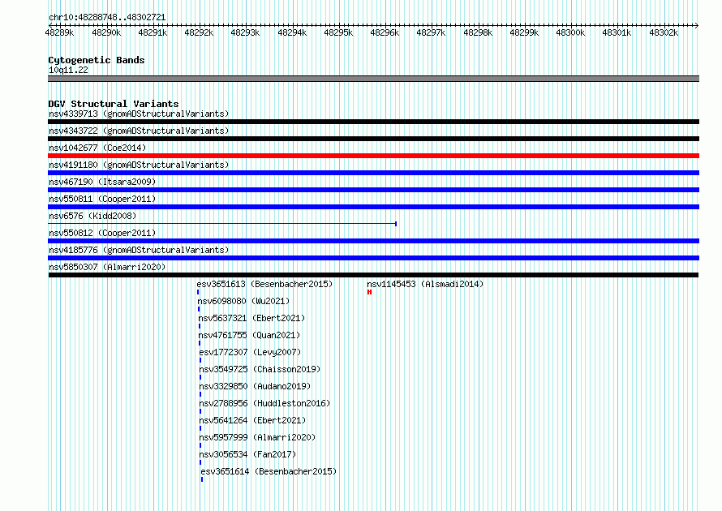
Task: Click the nsv550812 (Cooper2011) label
Action: tap(102, 233)
